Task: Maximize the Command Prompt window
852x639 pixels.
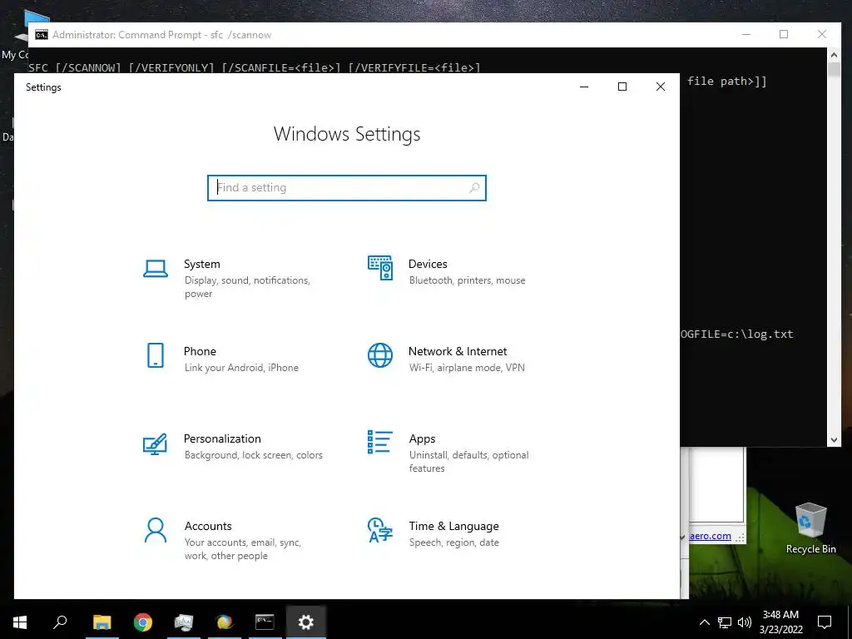Action: (x=784, y=34)
